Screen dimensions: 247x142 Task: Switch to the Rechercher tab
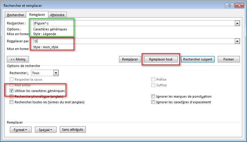click(x=16, y=15)
